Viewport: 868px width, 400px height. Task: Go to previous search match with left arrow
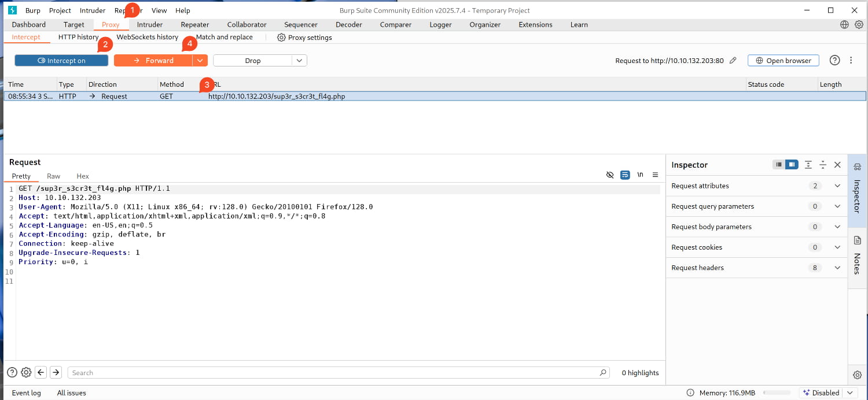click(x=41, y=373)
